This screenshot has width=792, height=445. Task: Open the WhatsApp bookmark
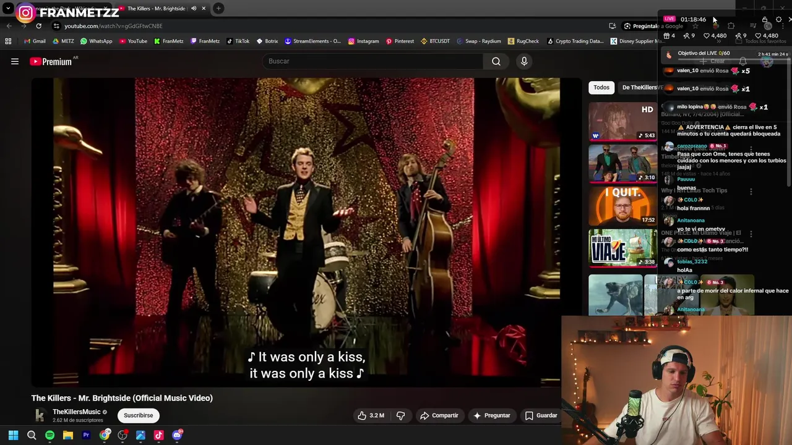point(97,41)
